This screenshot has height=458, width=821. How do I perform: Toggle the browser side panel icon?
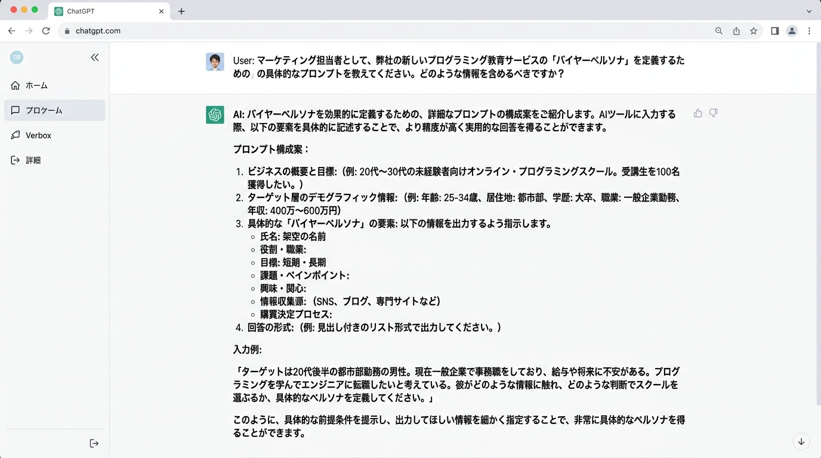click(x=774, y=31)
